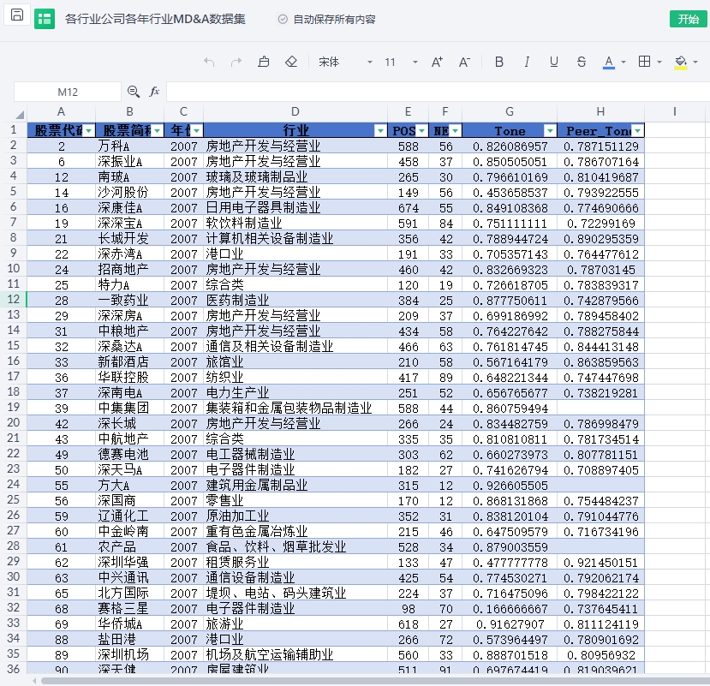Click the save document icon

click(x=17, y=15)
